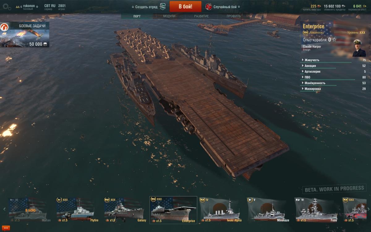Click the division creation flag icon
371x232 pixels.
tap(163, 6)
